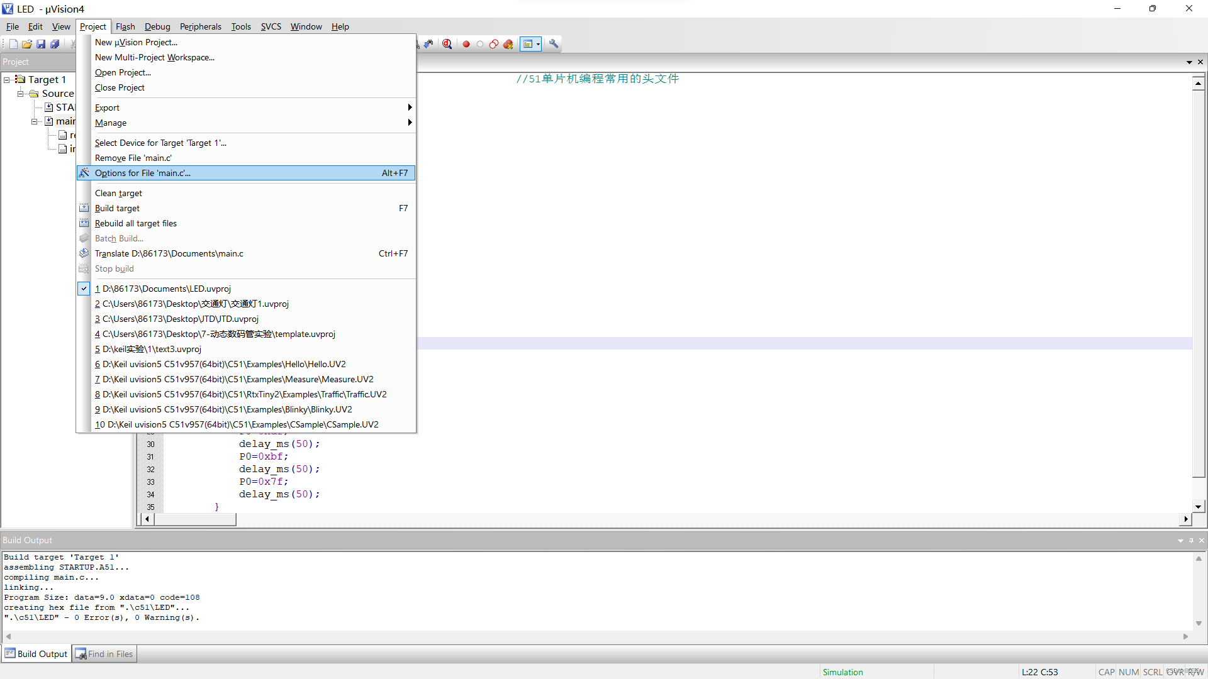
Task: Collapse the Target 1 tree node
Action: (x=7, y=80)
